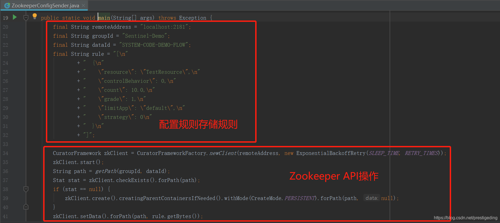500x223 pixels.
Task: Click the ExponentialBackoffRetry constructor call
Action: click(x=331, y=153)
